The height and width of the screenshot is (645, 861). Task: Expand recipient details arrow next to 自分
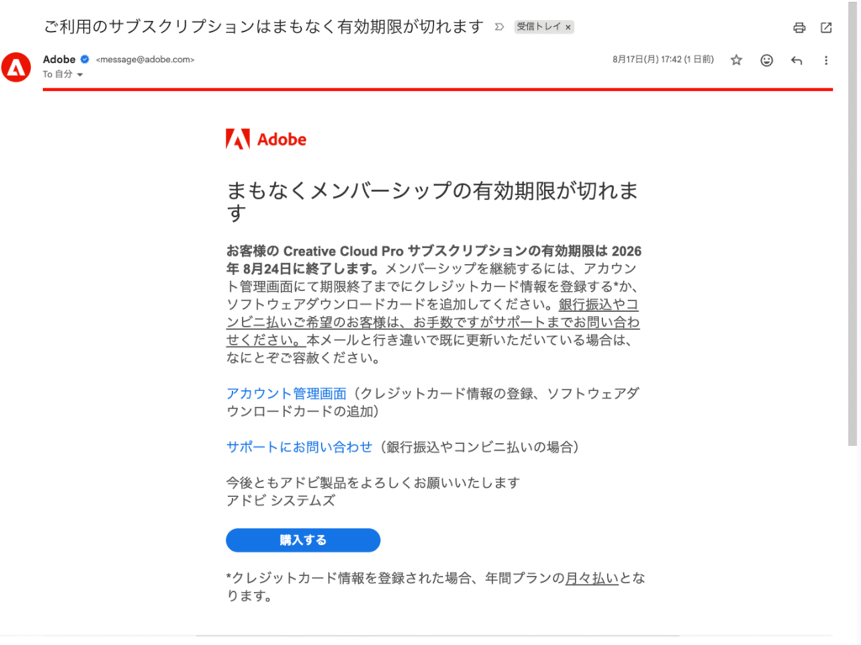click(x=80, y=75)
